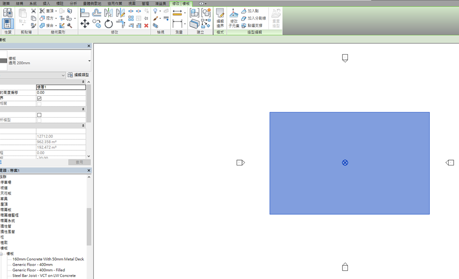
Task: Select the Offset tool
Action: [97, 13]
